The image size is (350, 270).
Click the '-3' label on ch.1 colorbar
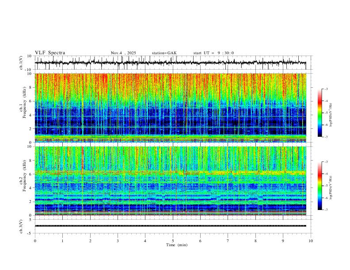coord(326,89)
